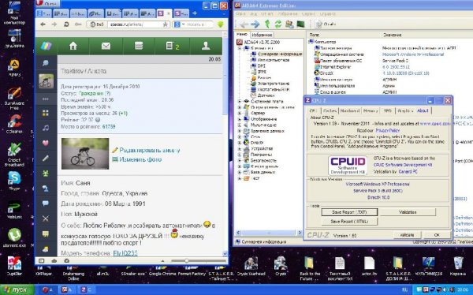Select the DMI item in AIDA64 tree

(x=262, y=65)
